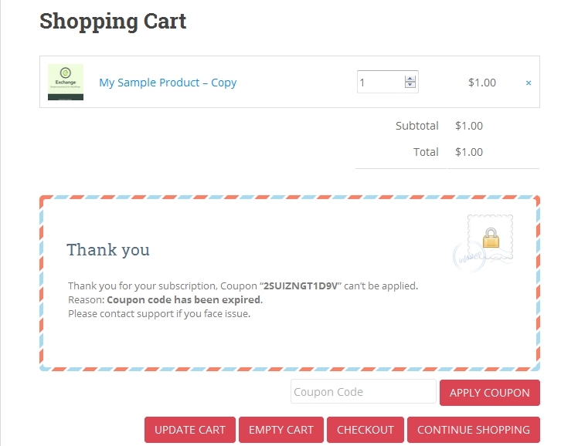The height and width of the screenshot is (446, 578).
Task: Empty the cart using Empty Cart
Action: click(x=281, y=430)
